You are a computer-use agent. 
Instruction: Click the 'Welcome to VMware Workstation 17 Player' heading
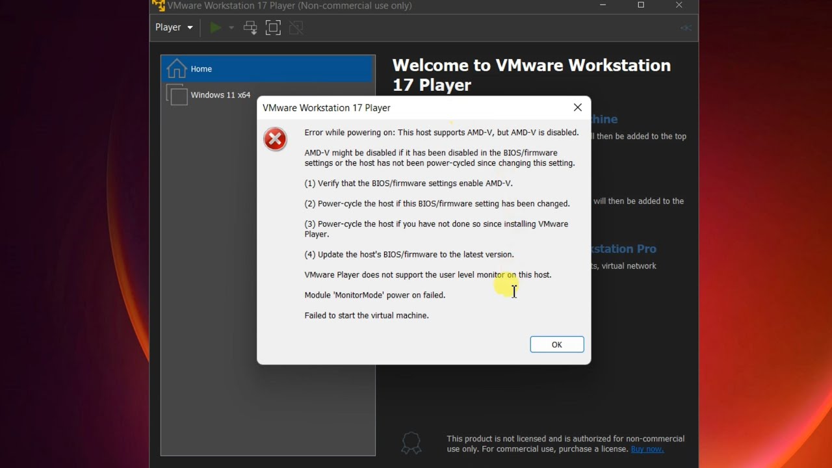pyautogui.click(x=531, y=75)
